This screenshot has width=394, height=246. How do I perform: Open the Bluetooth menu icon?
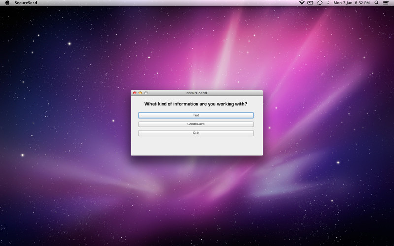tap(328, 3)
